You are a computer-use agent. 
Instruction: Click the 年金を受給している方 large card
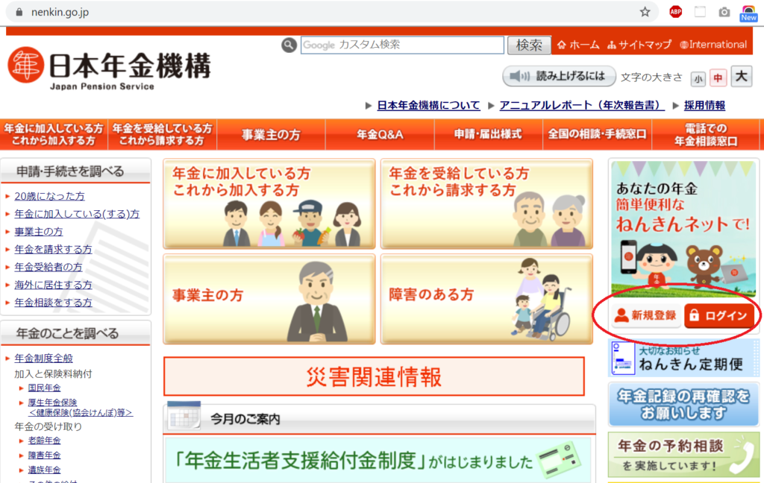486,203
